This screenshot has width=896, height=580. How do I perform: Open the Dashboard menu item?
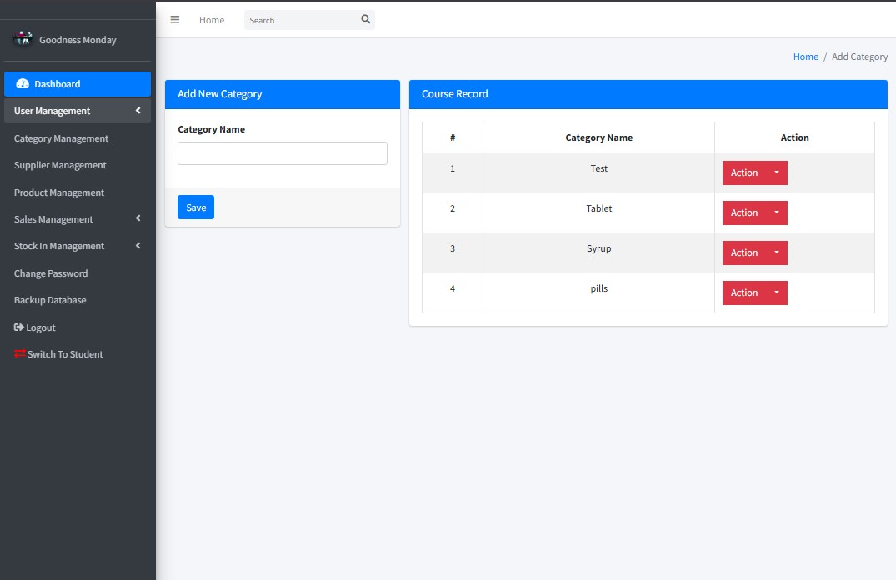78,84
